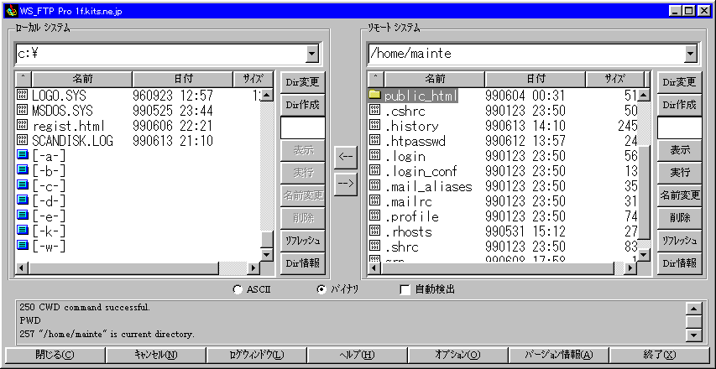716x369 pixels.
Task: Open the ログウィンドウ(L) button
Action: (x=257, y=355)
